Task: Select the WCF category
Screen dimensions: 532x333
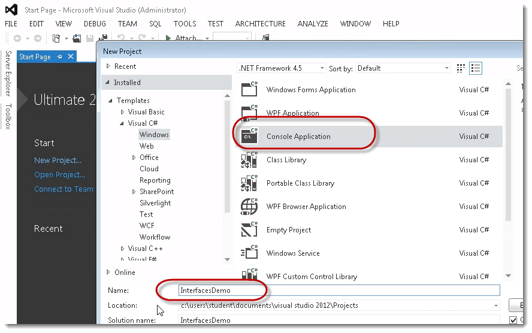Action: (x=147, y=226)
